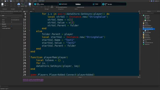Select the StarterPlayer icon in Explorer
This screenshot has height=90, width=160.
(x=143, y=37)
